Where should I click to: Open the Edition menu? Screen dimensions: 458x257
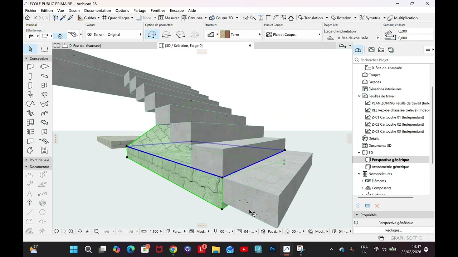(47, 11)
